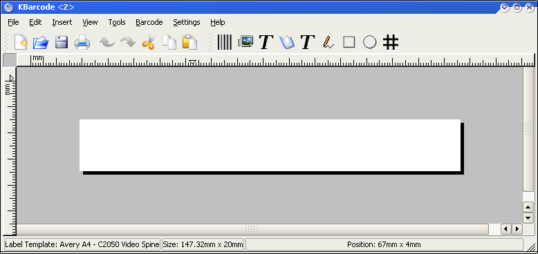The width and height of the screenshot is (538, 254).
Task: Insert an ellipse with the circle icon
Action: [x=369, y=42]
